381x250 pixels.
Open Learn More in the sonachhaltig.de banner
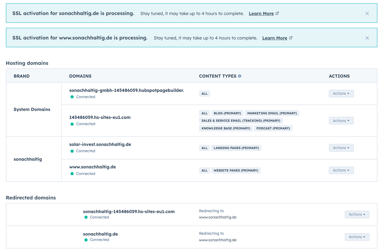(261, 13)
